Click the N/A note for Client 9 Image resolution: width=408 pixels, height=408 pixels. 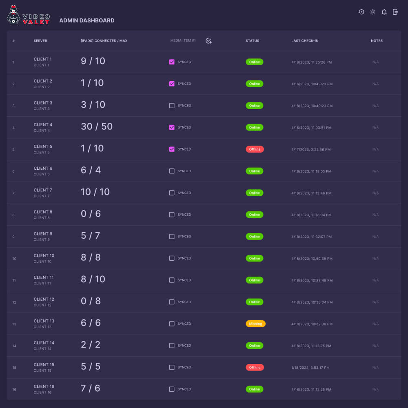click(x=375, y=237)
